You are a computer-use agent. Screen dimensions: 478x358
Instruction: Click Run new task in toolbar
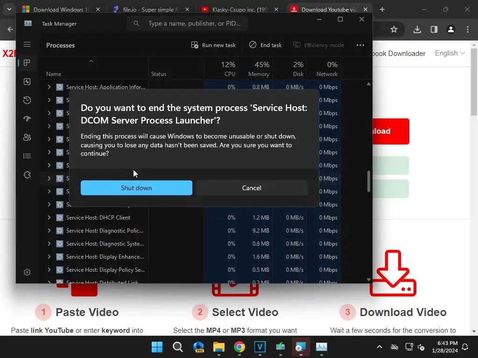pos(213,45)
